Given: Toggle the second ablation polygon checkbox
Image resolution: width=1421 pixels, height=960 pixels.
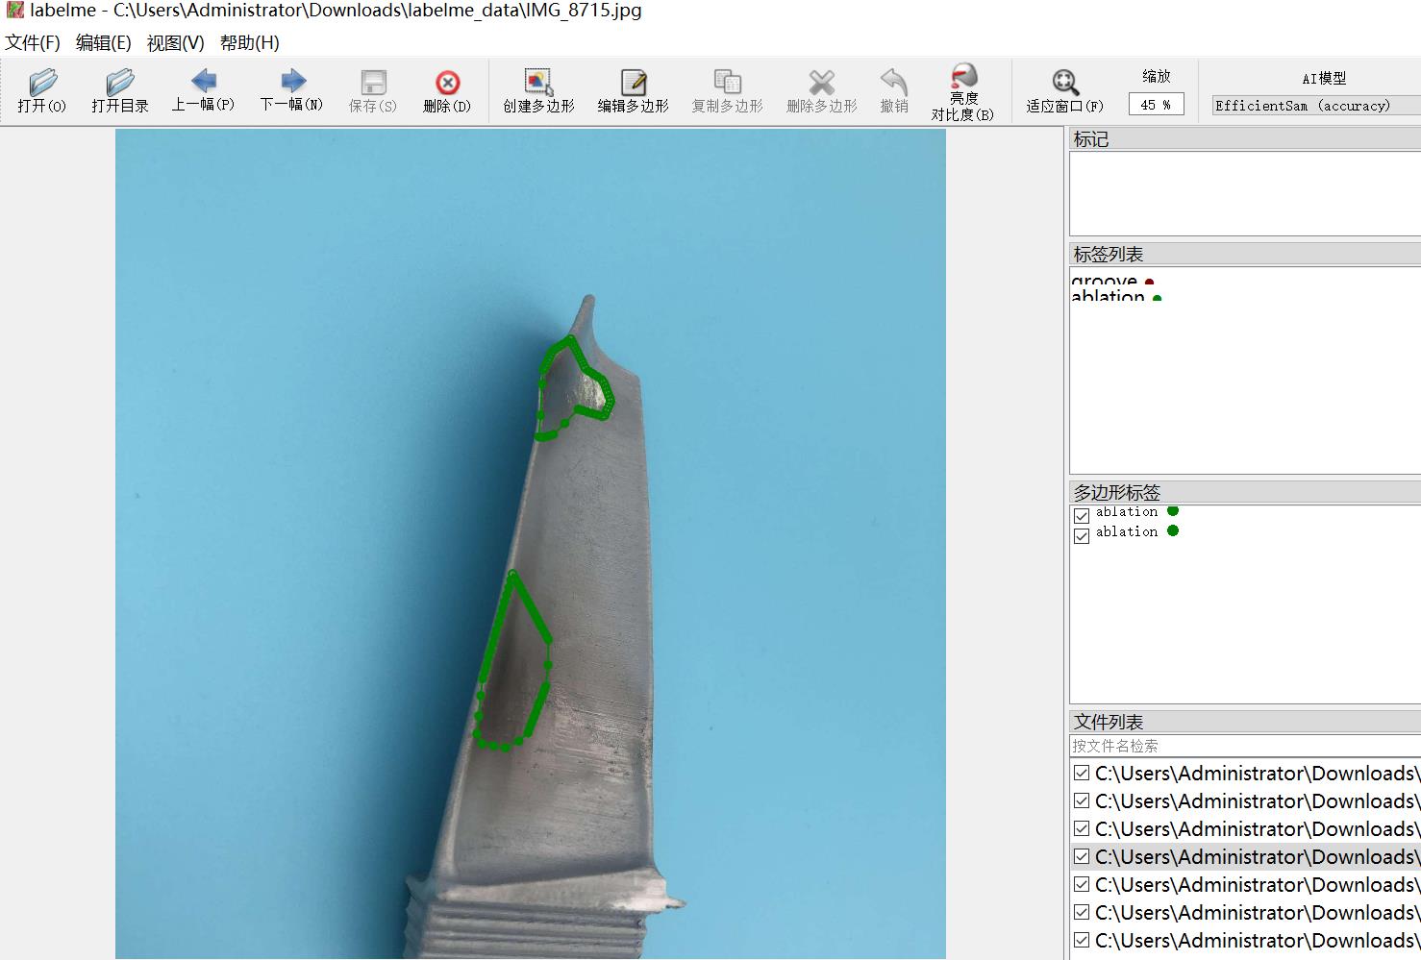Looking at the screenshot, I should click(1082, 535).
